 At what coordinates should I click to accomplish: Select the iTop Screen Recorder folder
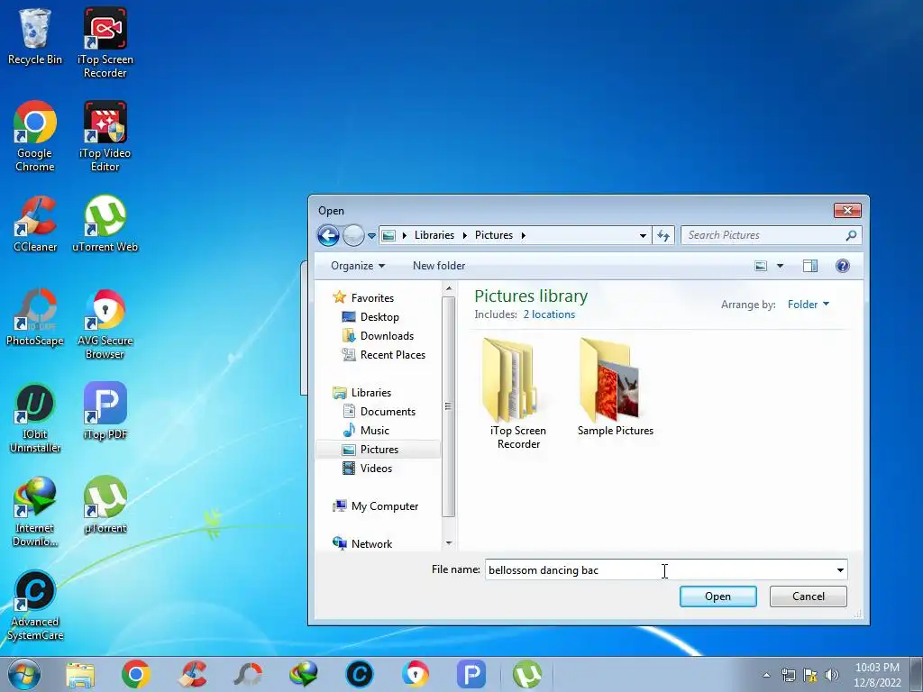point(518,394)
